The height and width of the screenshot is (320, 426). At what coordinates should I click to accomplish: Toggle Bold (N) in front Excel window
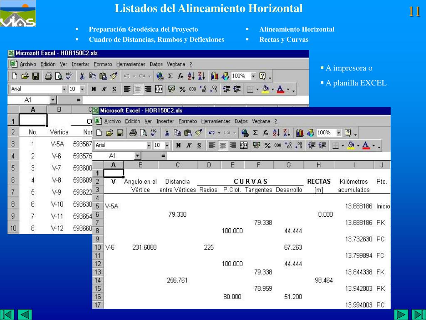coord(178,145)
